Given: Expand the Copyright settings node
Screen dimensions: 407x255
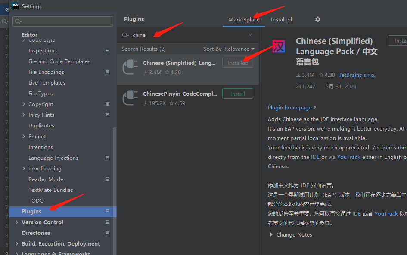Looking at the screenshot, I should [24, 104].
